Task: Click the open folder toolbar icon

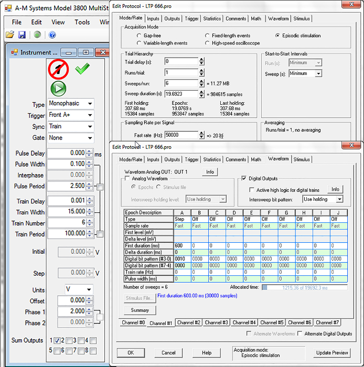Action: [9, 35]
